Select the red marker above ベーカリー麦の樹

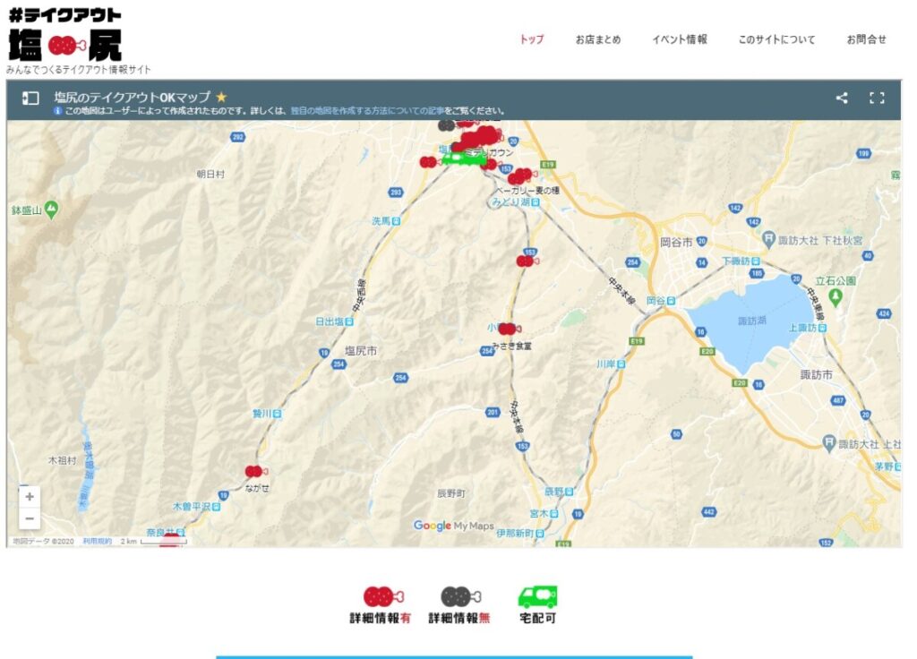(x=521, y=175)
